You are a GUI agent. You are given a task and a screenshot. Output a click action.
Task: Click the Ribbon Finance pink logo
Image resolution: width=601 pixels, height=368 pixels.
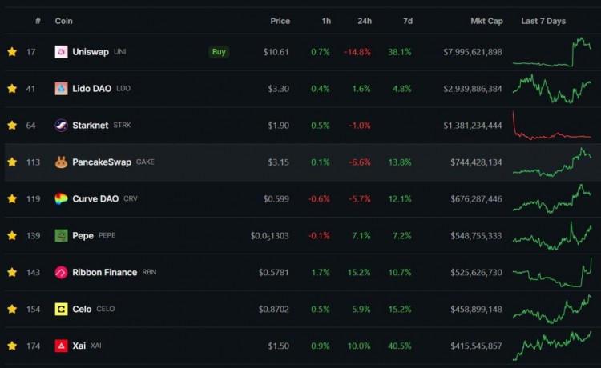pyautogui.click(x=62, y=272)
